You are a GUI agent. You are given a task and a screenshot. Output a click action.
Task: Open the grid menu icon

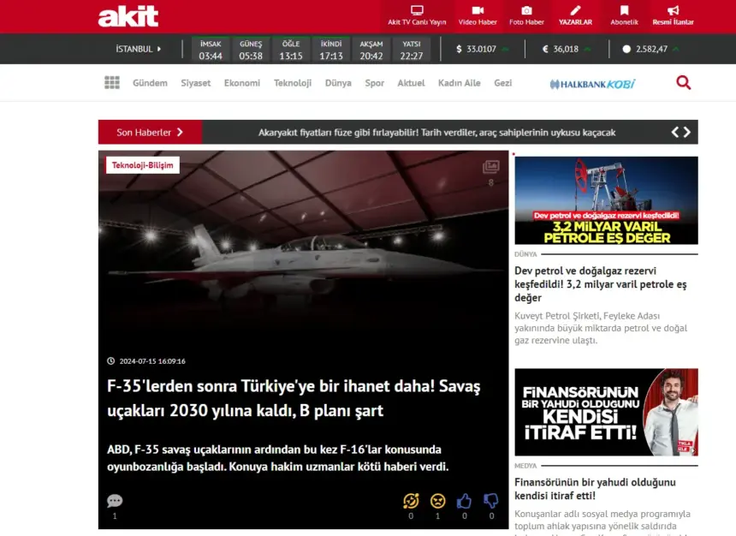click(112, 83)
